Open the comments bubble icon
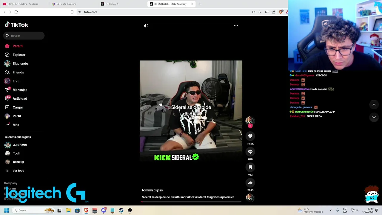The height and width of the screenshot is (215, 382). (x=250, y=152)
